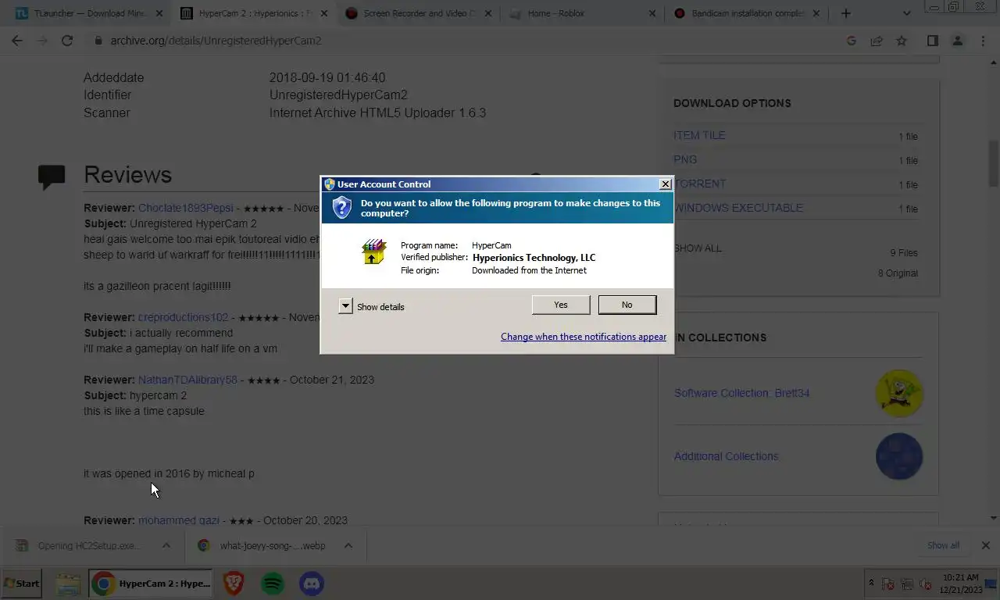Close the User Account Control dialog
The height and width of the screenshot is (600, 1000).
(665, 184)
